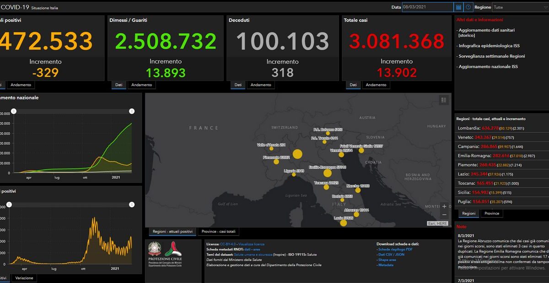The image size is (549, 283).
Task: Open the Variazione chart tab
Action: (24, 278)
